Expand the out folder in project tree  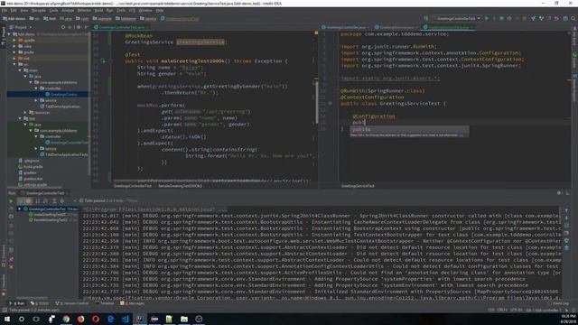point(14,58)
